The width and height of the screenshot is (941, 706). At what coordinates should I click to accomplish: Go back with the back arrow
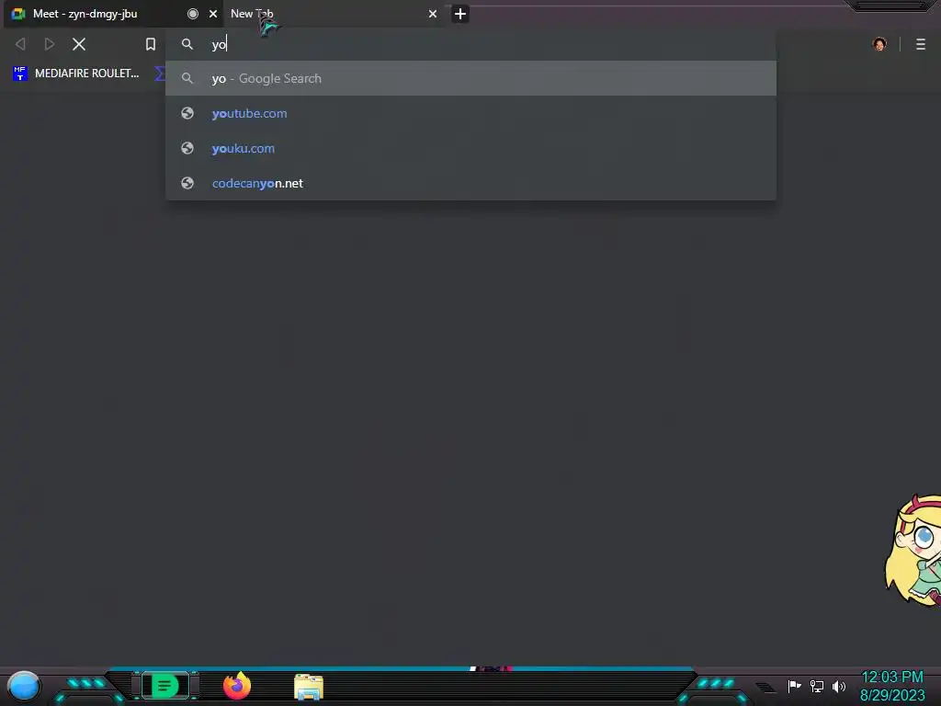pos(20,44)
